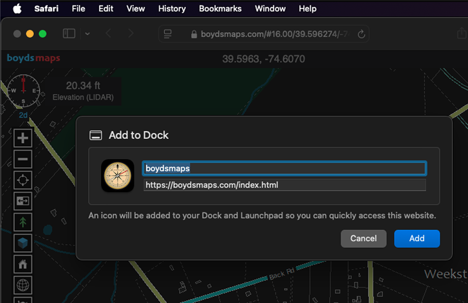Viewport: 468px width, 303px height.
Task: Click the 20.34 ft elevation readout
Action: 83,86
